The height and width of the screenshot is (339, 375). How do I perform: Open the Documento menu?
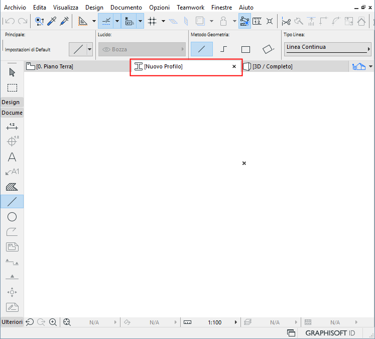(x=126, y=8)
